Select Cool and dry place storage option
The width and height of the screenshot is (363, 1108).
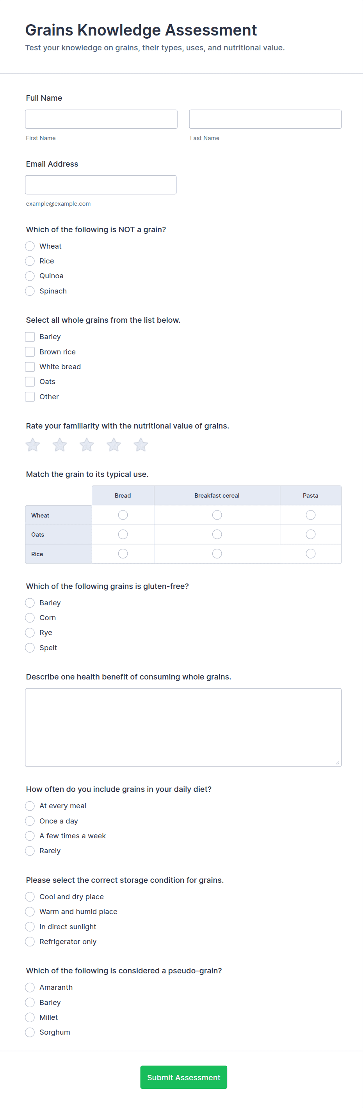pyautogui.click(x=30, y=897)
